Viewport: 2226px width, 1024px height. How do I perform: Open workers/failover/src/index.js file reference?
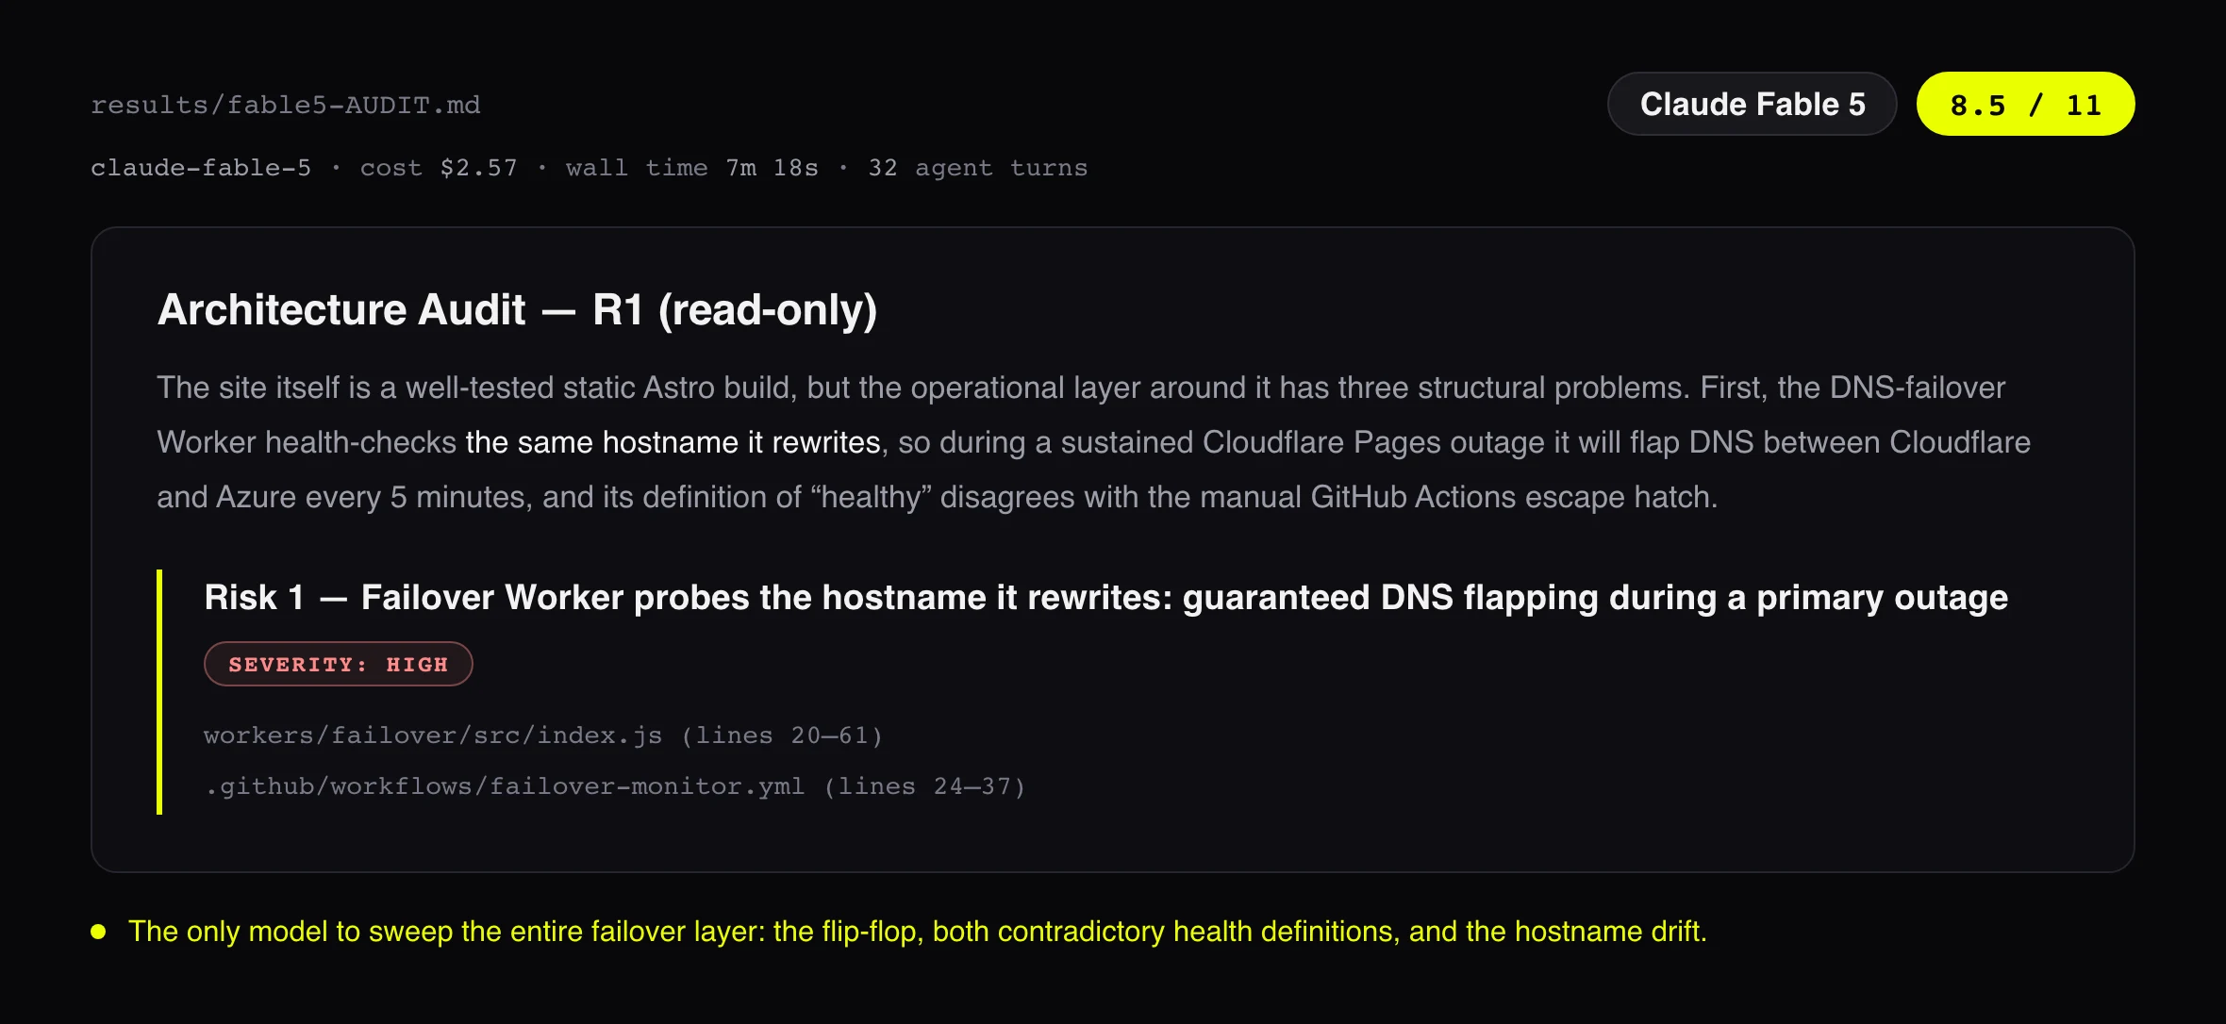433,735
